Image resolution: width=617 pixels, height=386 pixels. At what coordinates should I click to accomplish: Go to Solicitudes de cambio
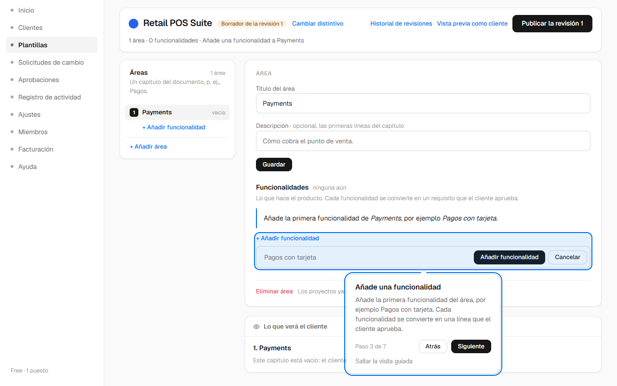[x=52, y=62]
